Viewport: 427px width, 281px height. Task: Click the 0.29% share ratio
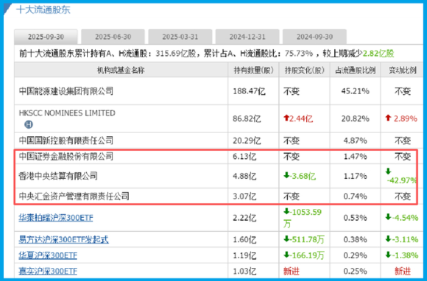(355, 255)
